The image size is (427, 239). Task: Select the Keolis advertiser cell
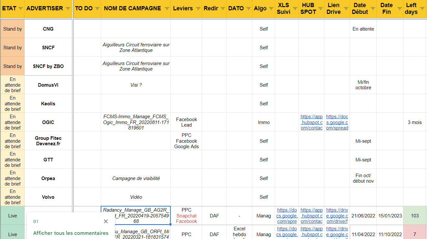[48, 103]
